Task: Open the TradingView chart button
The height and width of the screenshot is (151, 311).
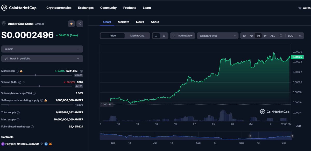Action: tap(182, 36)
